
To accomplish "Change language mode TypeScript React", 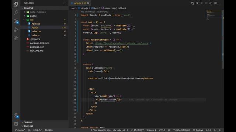I will coord(181,130).
